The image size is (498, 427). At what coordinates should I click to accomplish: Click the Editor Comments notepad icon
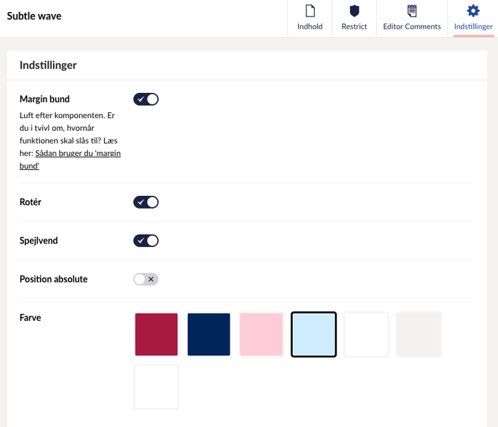pyautogui.click(x=412, y=11)
